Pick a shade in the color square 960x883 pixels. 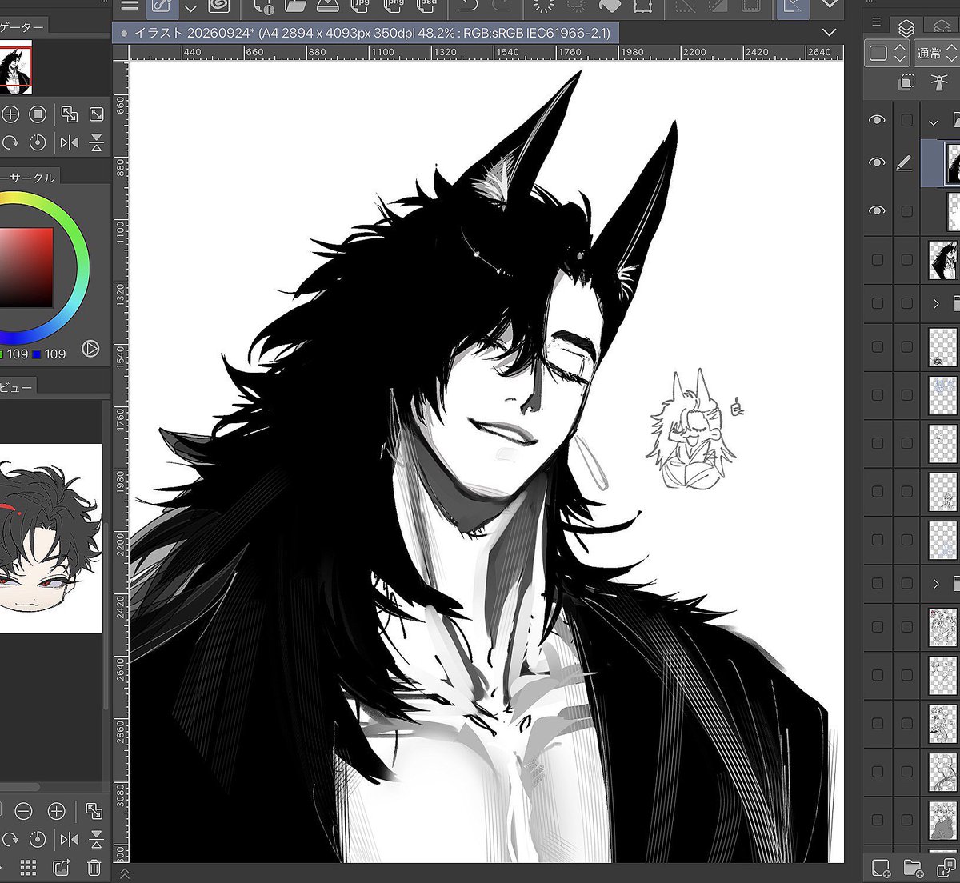click(x=26, y=267)
